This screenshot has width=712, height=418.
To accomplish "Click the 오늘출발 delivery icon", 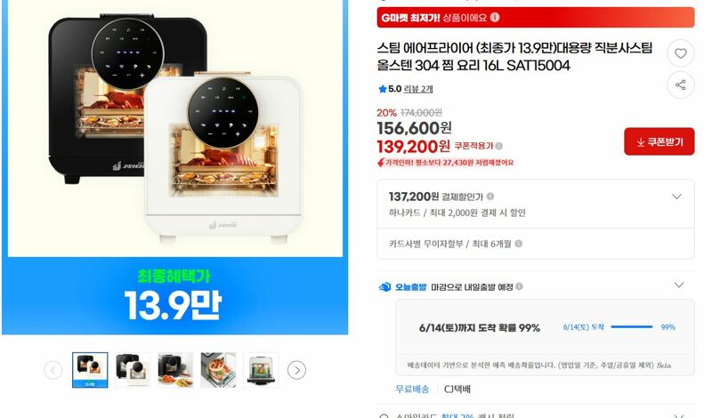I will (x=384, y=287).
